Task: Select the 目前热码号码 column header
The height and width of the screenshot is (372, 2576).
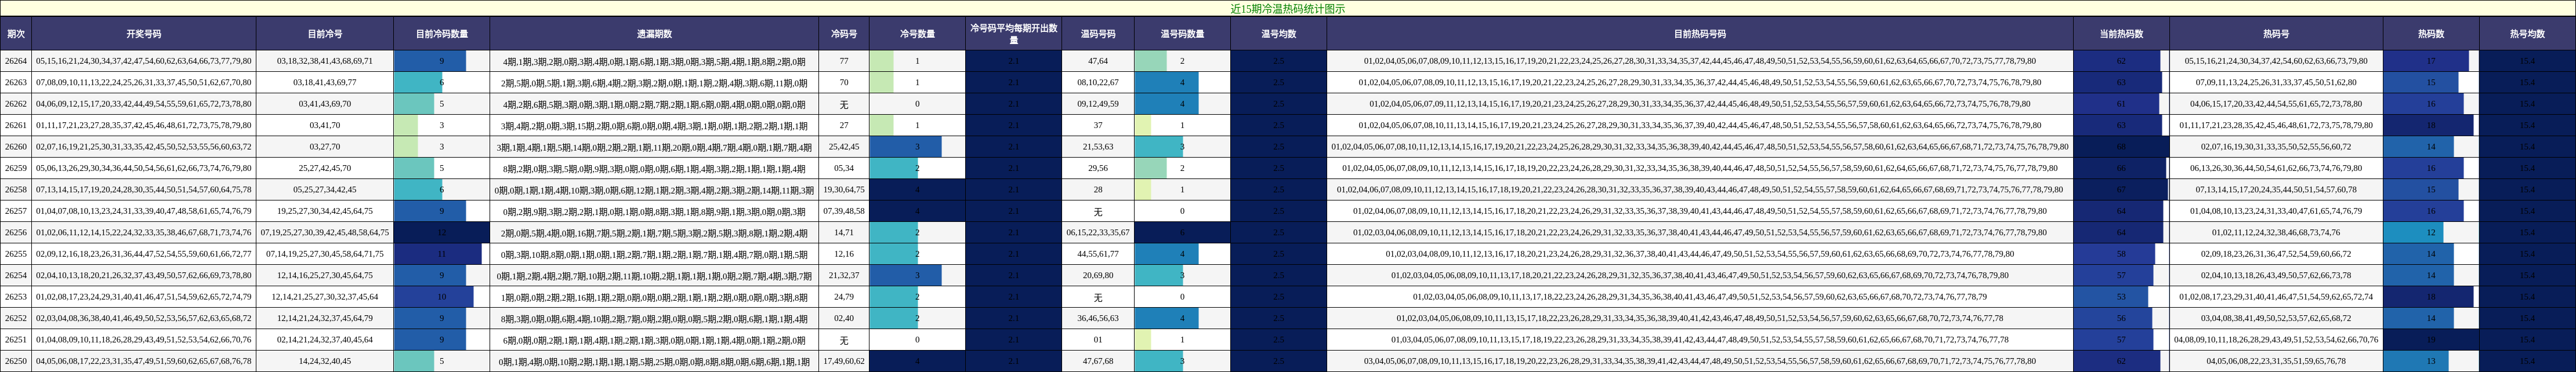Action: pyautogui.click(x=1699, y=34)
